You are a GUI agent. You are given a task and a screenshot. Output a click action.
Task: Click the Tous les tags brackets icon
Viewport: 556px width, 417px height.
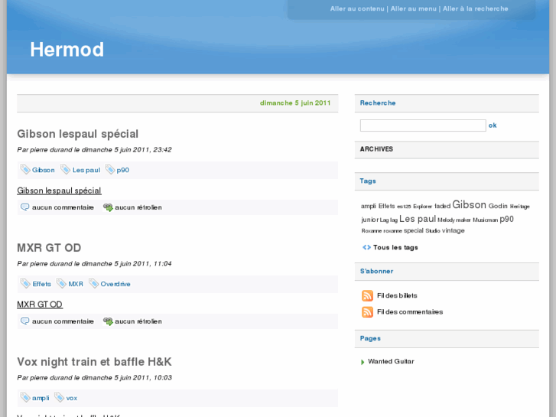(x=366, y=247)
